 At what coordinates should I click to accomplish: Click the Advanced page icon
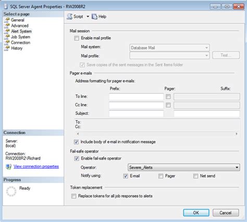tap(7, 26)
